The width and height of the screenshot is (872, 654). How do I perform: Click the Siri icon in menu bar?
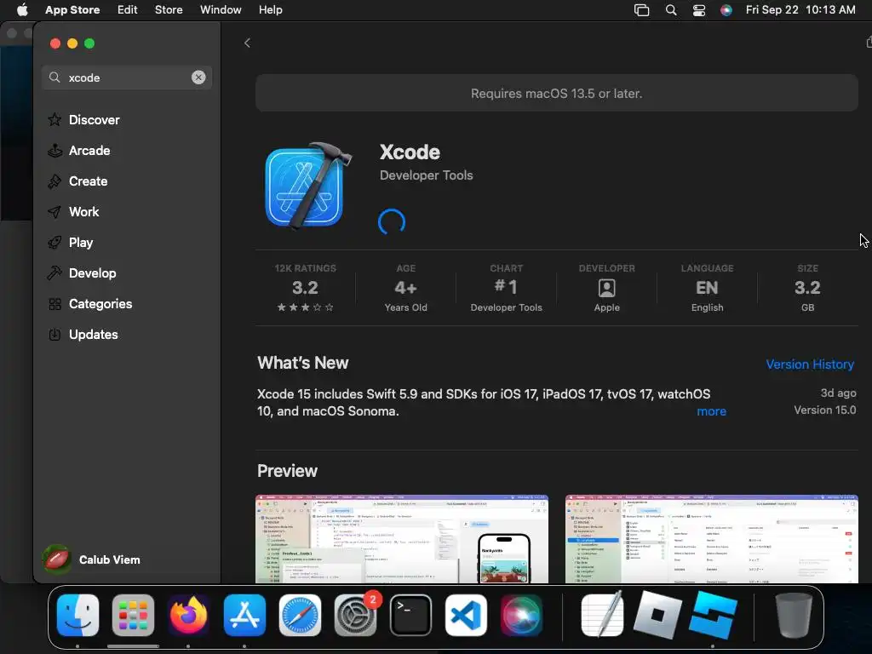click(x=726, y=10)
